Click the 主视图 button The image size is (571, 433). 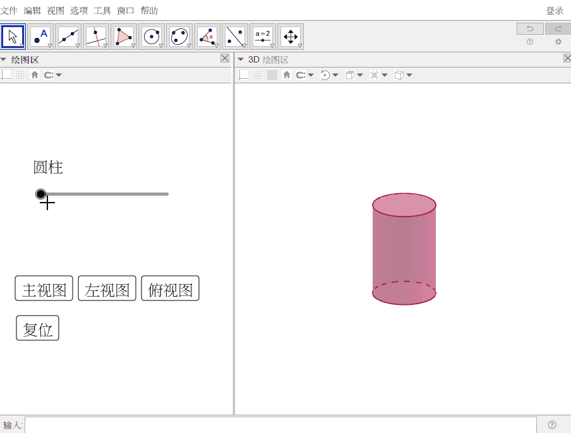coord(44,288)
